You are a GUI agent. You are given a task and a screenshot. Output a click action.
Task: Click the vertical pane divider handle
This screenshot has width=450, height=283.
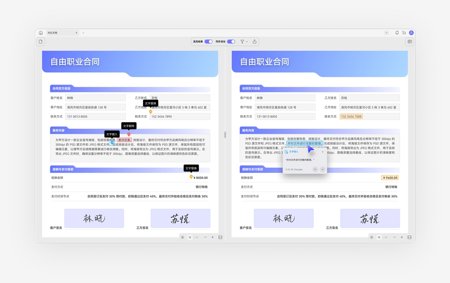[x=225, y=135]
